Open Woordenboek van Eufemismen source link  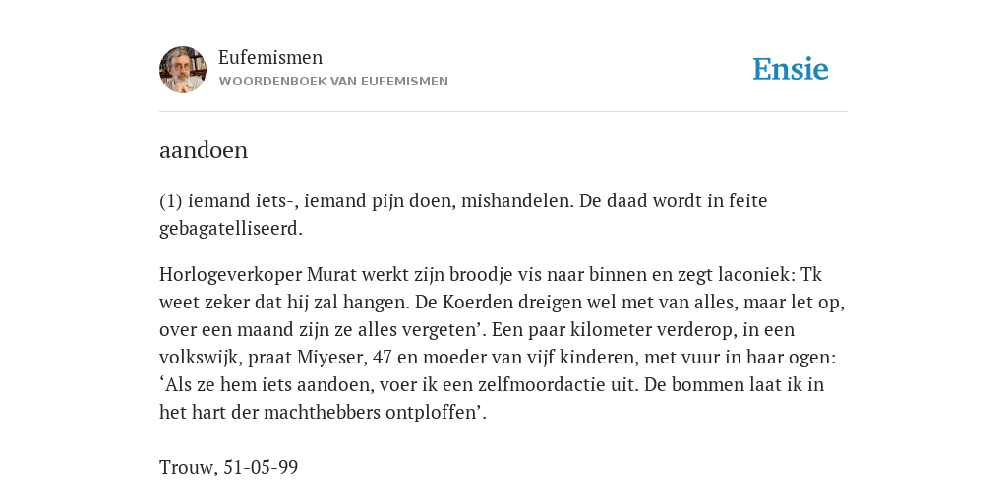[333, 82]
